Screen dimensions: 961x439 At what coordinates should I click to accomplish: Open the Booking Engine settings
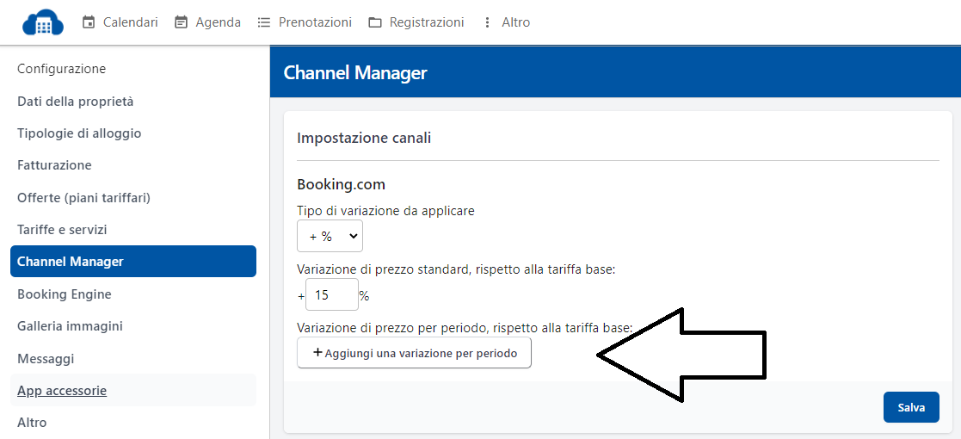[x=65, y=294]
